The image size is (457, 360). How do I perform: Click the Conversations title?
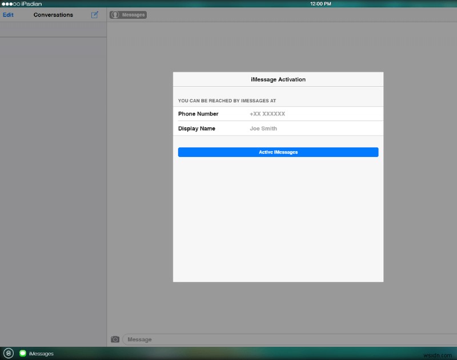pyautogui.click(x=53, y=15)
